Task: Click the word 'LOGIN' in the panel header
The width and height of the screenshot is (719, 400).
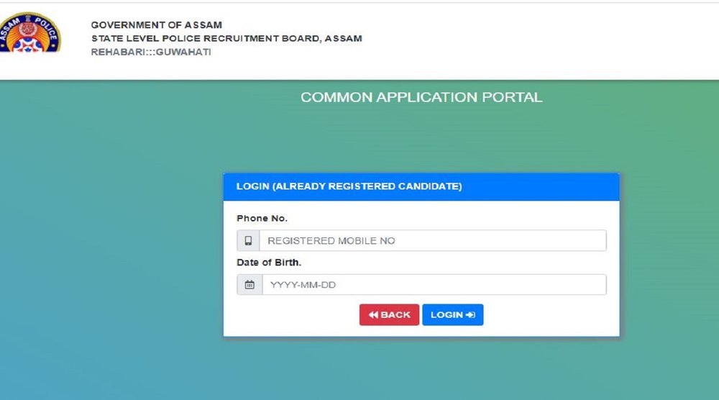Action: 252,186
